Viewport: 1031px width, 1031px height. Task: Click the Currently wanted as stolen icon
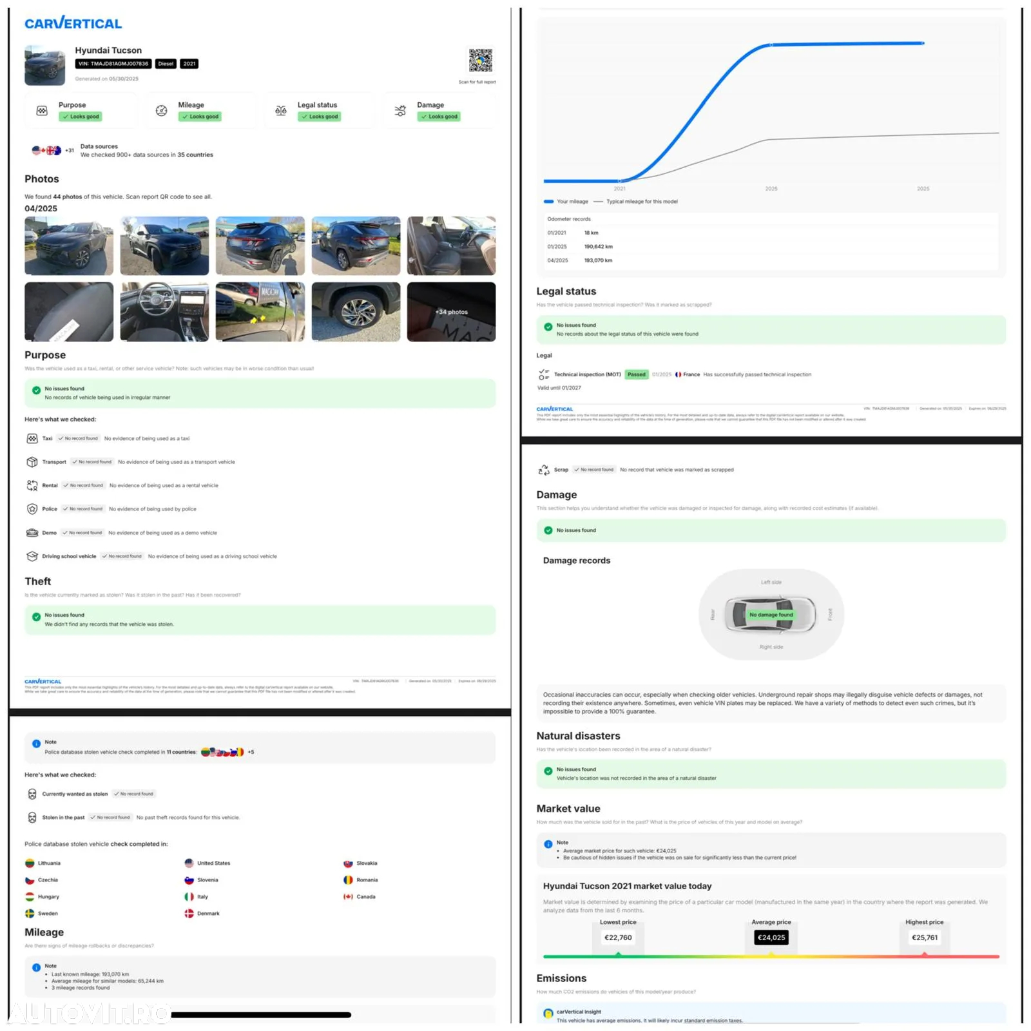pyautogui.click(x=32, y=794)
